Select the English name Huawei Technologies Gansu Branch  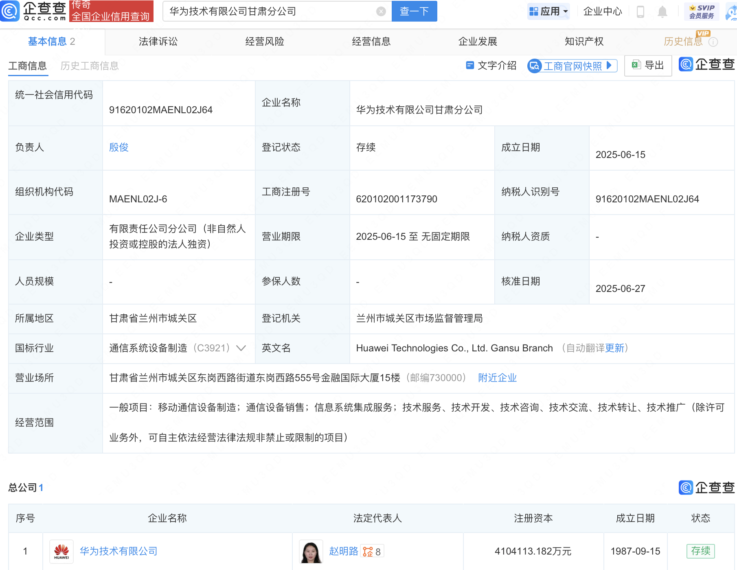pyautogui.click(x=454, y=348)
